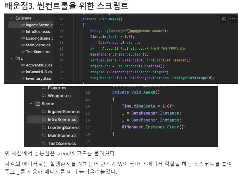Click line number 12 in lower editor

coord(88,92)
